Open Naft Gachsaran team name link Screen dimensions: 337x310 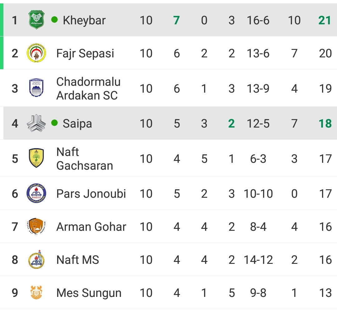click(x=85, y=159)
